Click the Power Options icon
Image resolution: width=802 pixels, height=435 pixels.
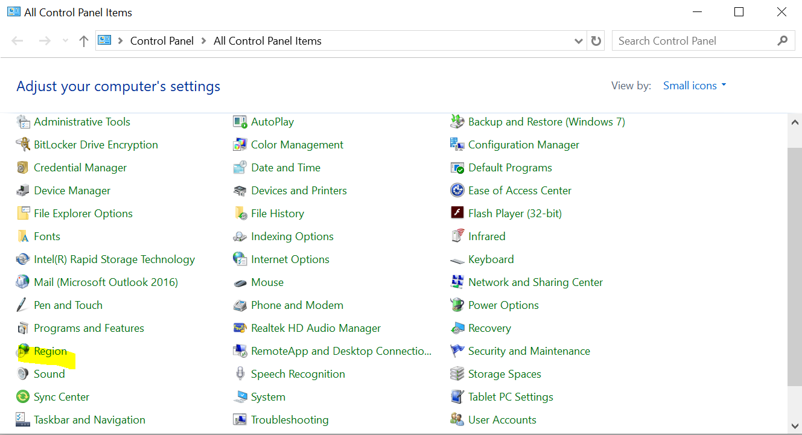457,305
